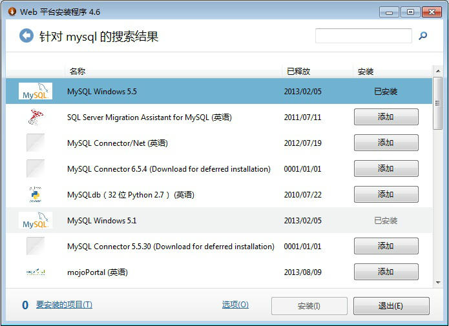Click the vertical scrollbar thumb
The image size is (449, 326).
[438, 103]
